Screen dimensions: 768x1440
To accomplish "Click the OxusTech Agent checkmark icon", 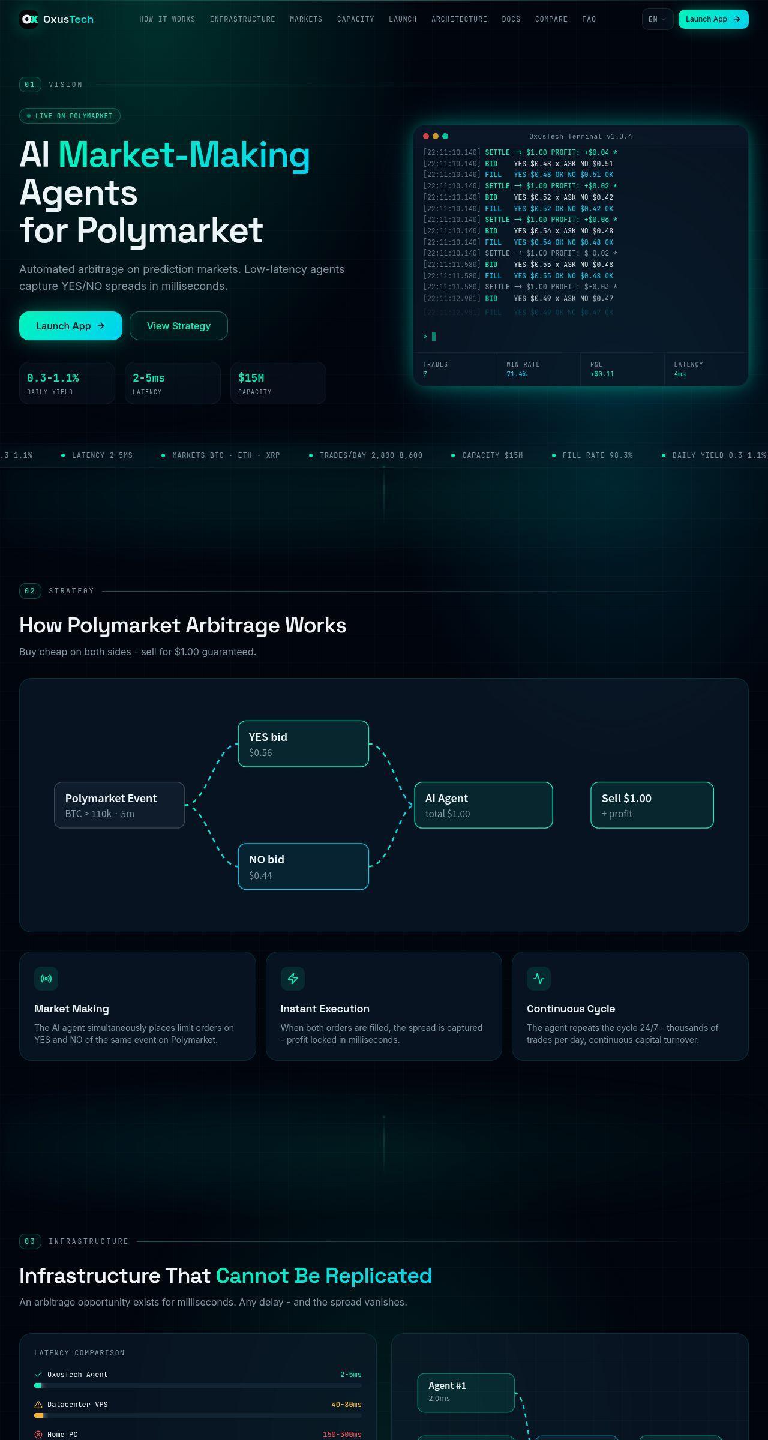I will pyautogui.click(x=38, y=1375).
